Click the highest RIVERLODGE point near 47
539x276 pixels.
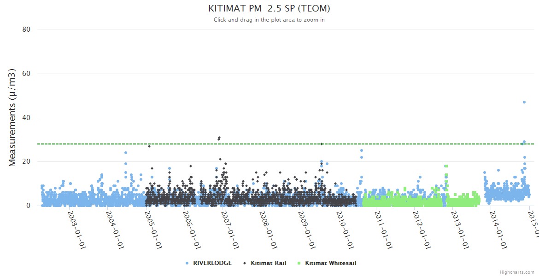pyautogui.click(x=524, y=102)
